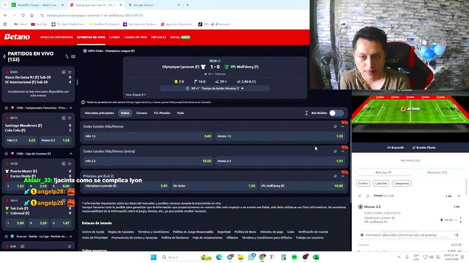Bet Menos 1.5 at 1.25
The height and width of the screenshot is (263, 469).
click(x=280, y=136)
